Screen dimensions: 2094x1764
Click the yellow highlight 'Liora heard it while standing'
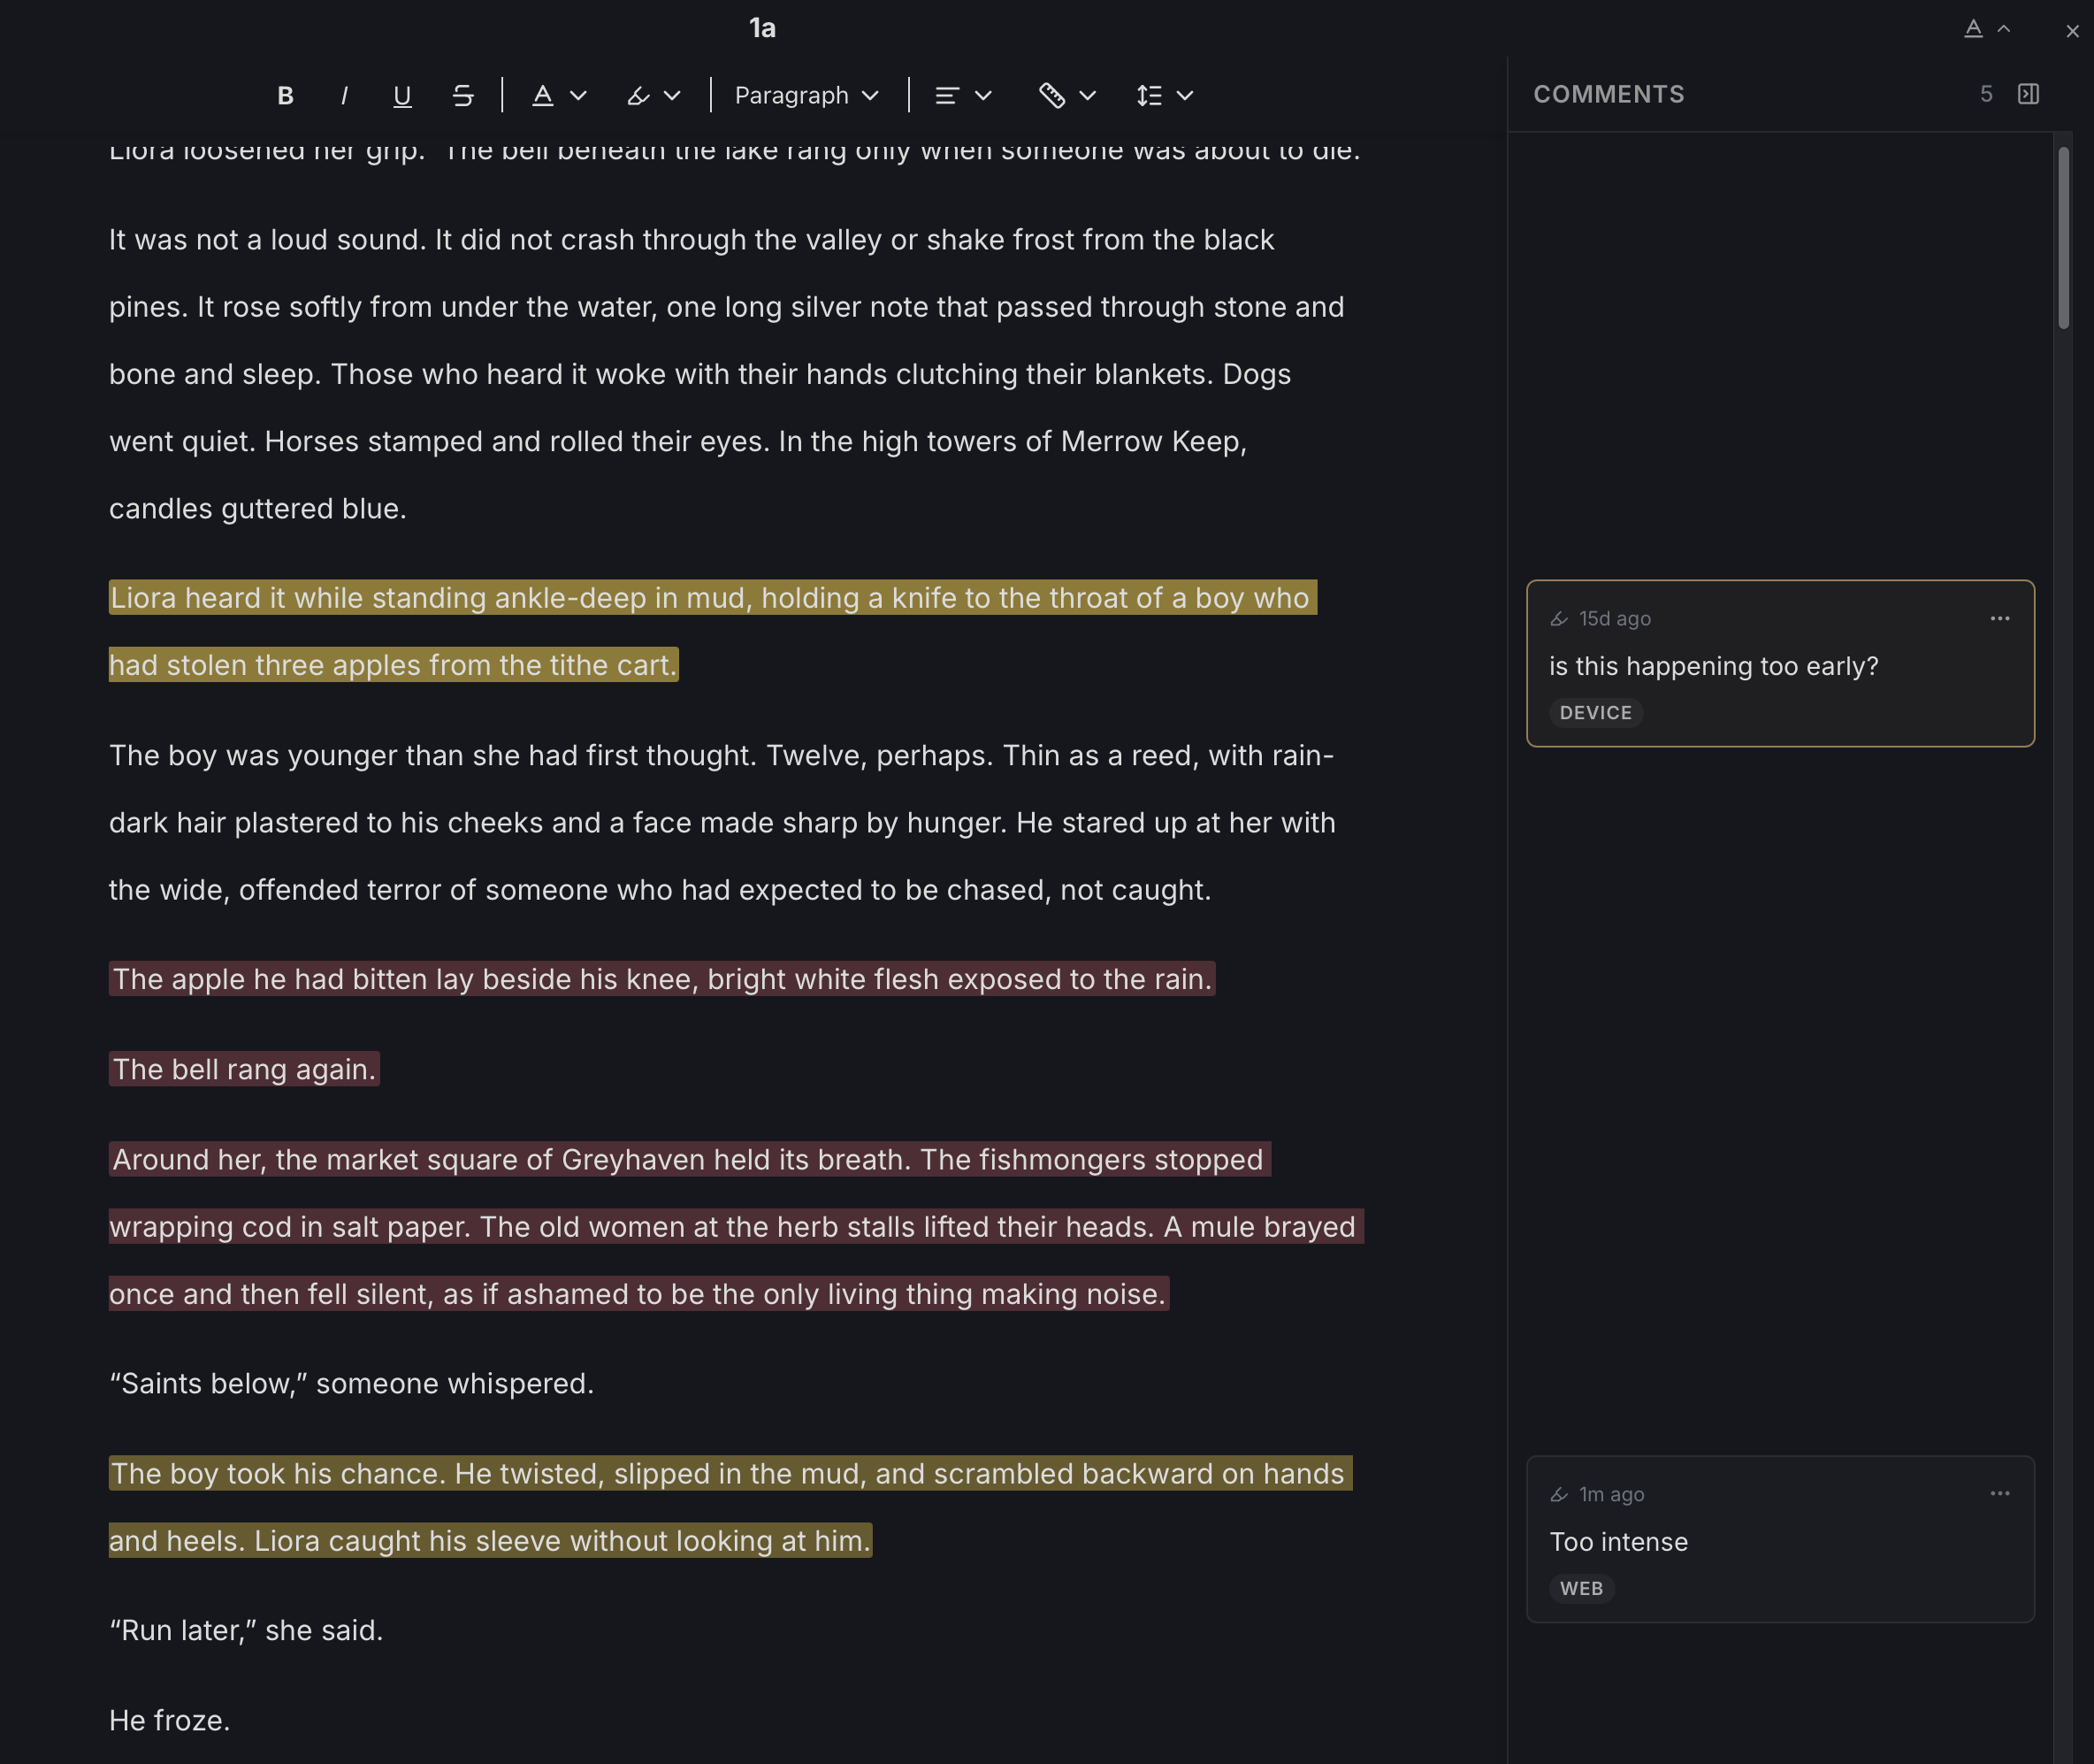tap(713, 631)
